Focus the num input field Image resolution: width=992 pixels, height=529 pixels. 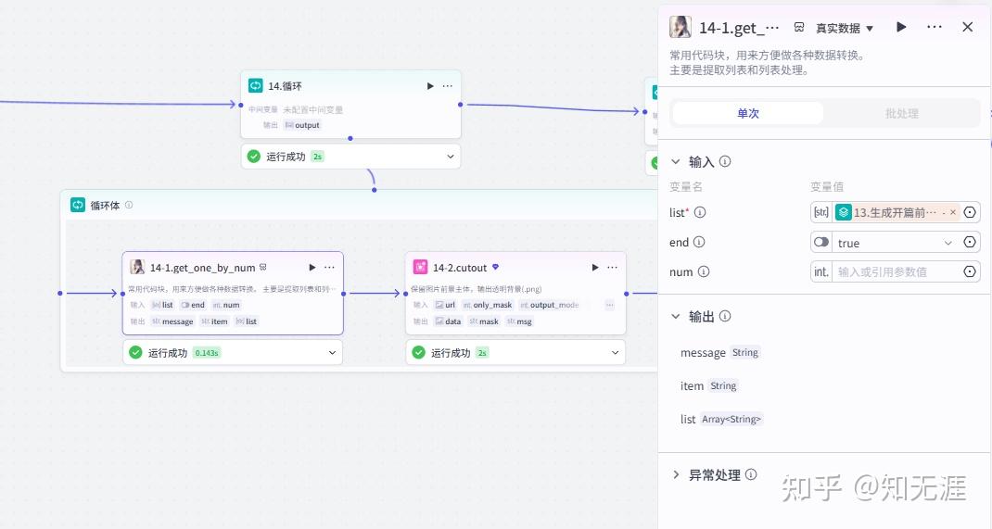click(x=896, y=271)
